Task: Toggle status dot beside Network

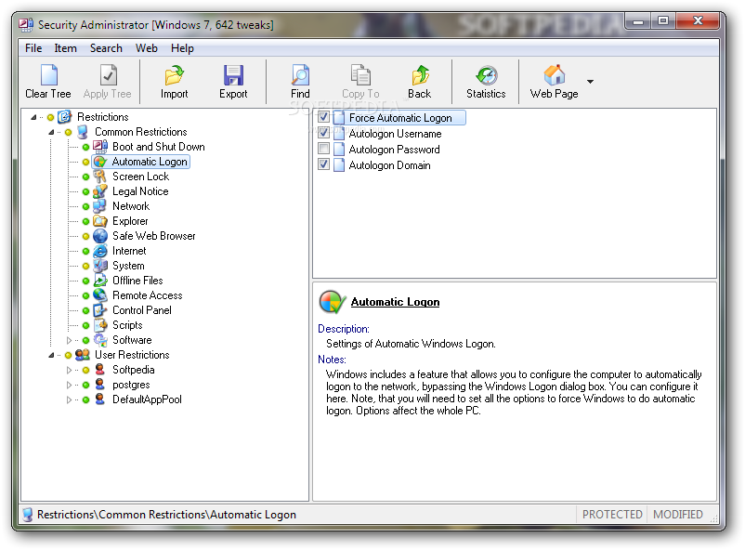Action: coord(86,206)
